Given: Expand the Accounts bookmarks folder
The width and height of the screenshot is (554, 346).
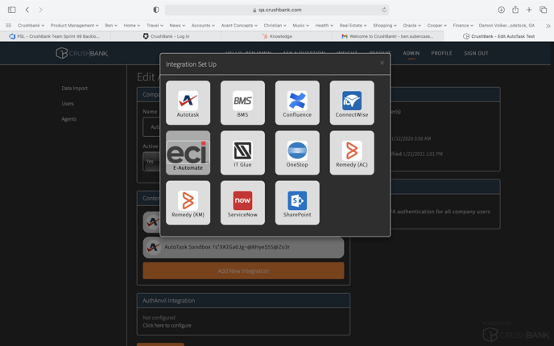Looking at the screenshot, I should [203, 26].
